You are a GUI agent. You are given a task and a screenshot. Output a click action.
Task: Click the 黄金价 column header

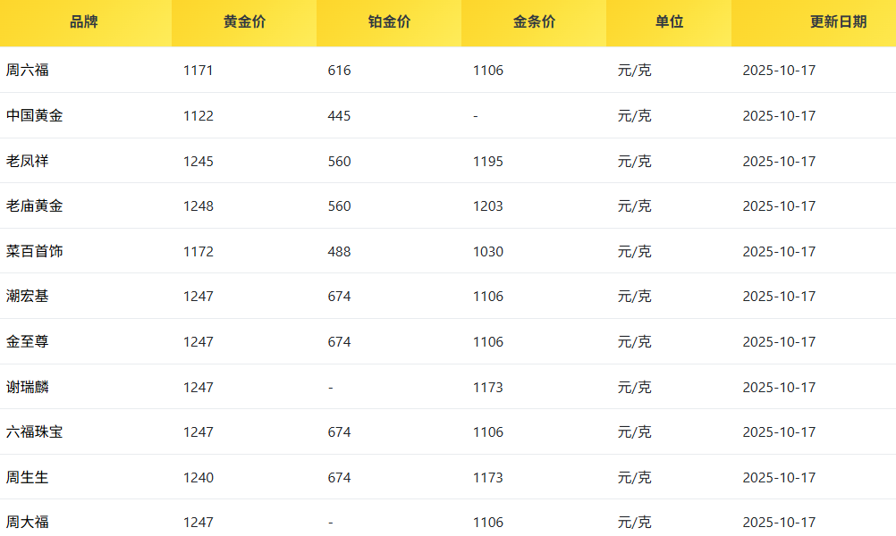(x=244, y=22)
